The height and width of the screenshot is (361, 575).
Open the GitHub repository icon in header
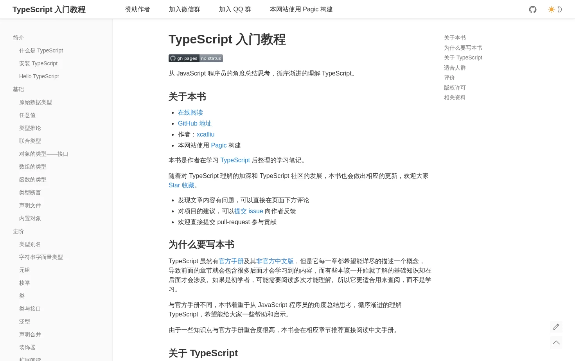click(533, 9)
